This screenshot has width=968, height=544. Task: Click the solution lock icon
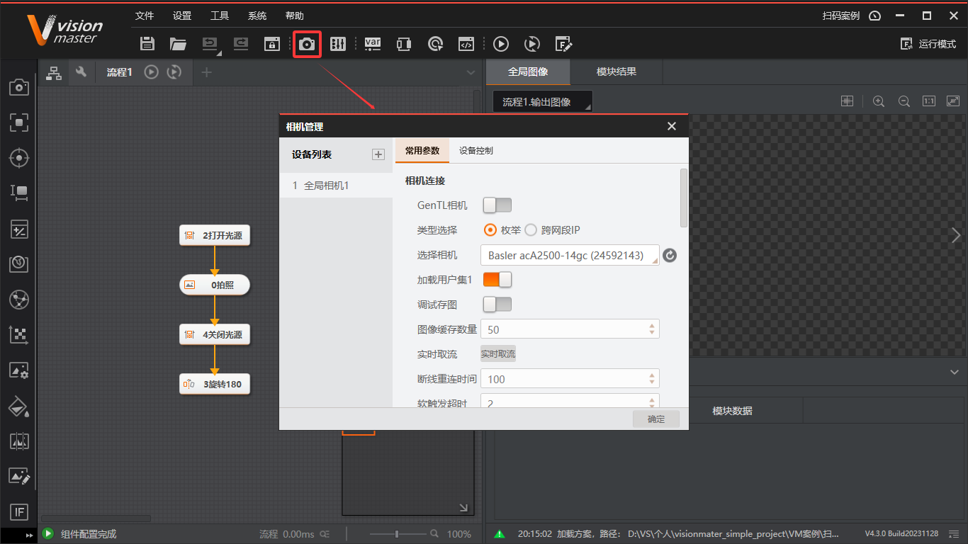point(272,44)
